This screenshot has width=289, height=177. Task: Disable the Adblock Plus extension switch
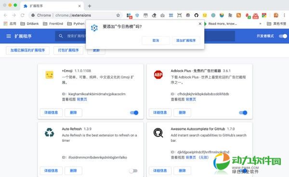243,113
